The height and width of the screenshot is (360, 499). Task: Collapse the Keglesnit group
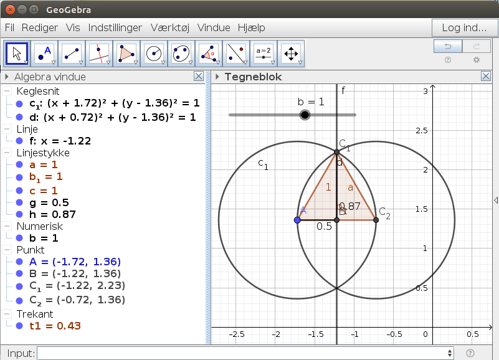click(7, 91)
